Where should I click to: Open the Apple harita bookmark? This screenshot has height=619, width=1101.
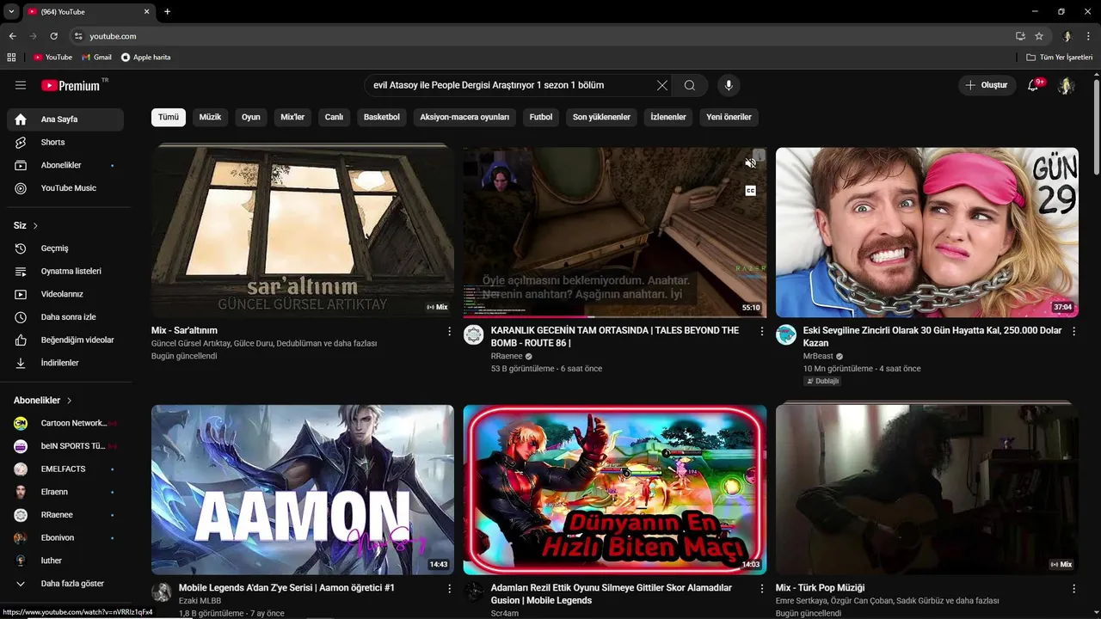[145, 58]
